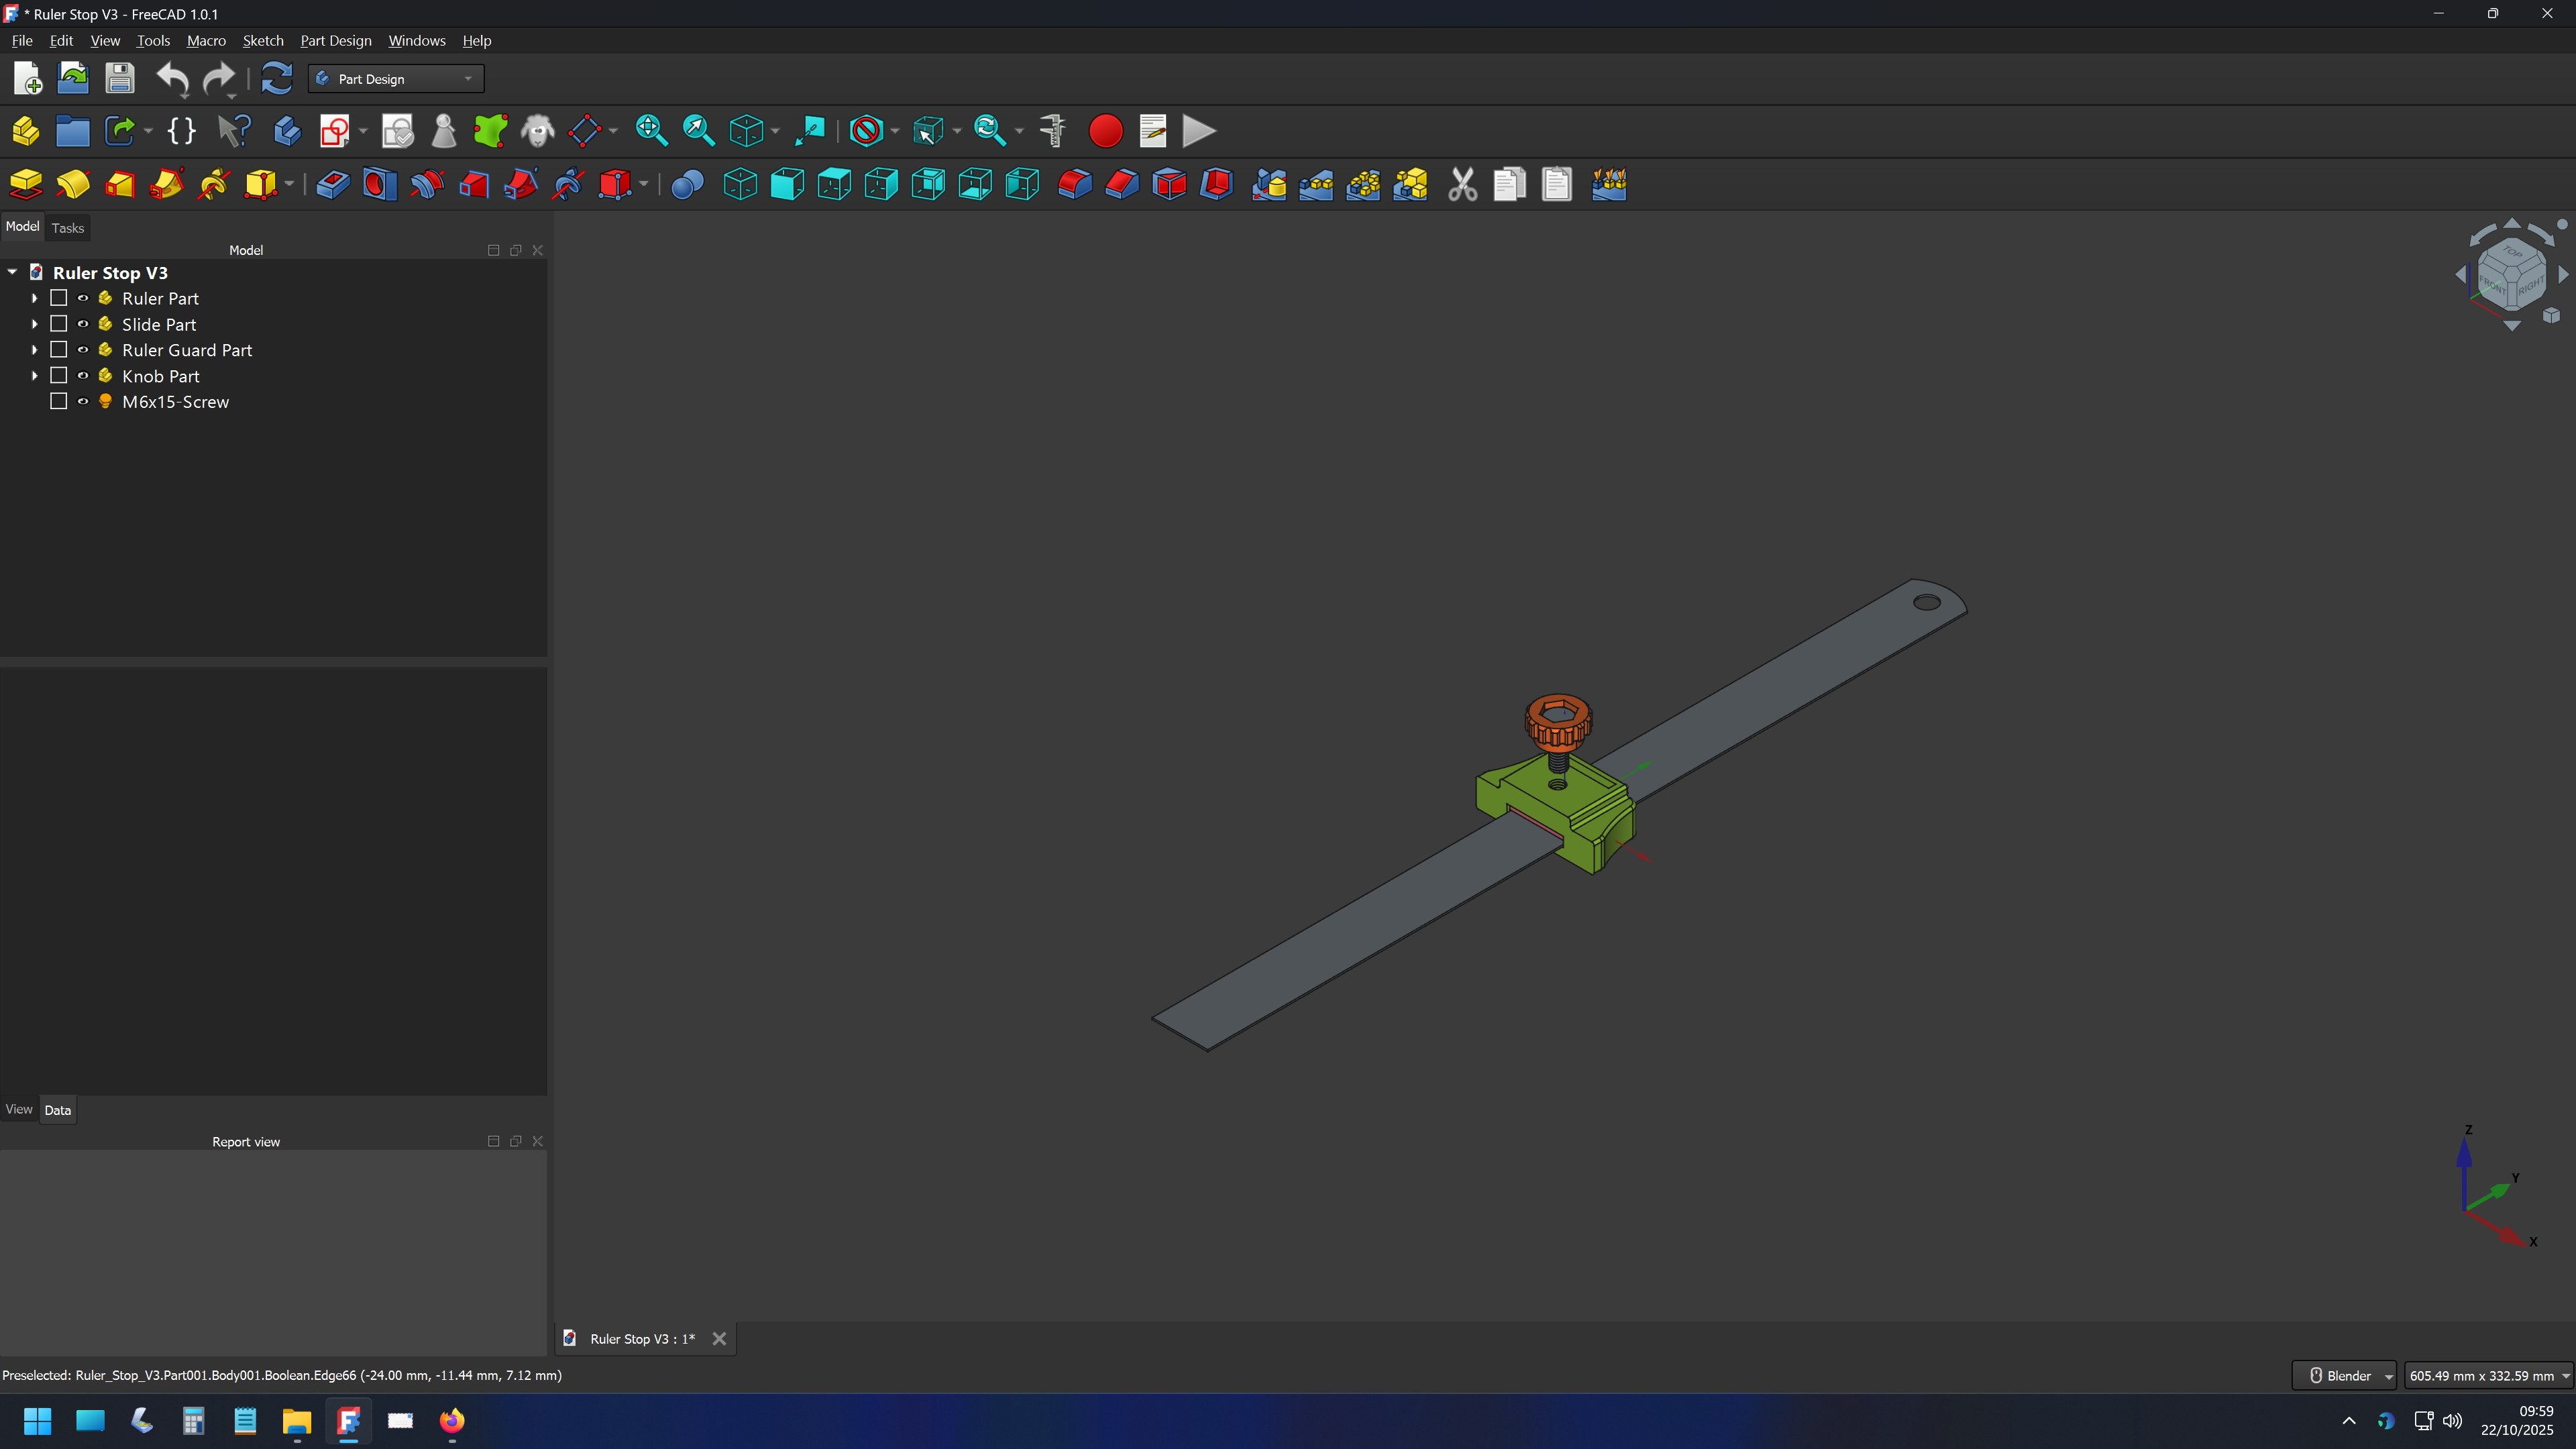Click the Save document icon
This screenshot has height=1449, width=2576.
coord(120,78)
